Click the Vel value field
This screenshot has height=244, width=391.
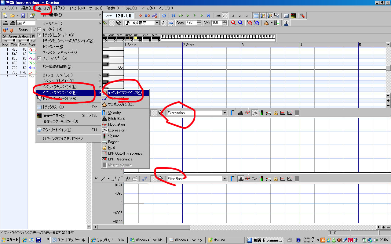click(x=217, y=23)
